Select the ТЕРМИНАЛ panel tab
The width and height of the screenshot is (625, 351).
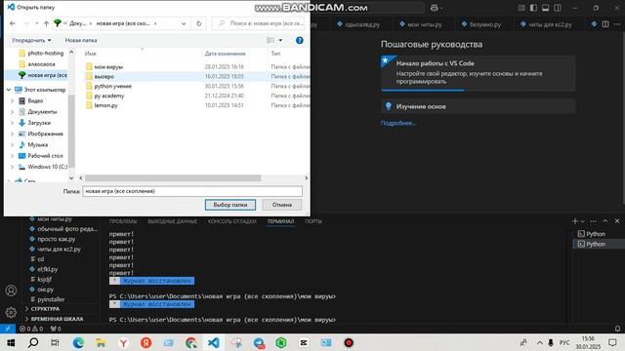pos(280,221)
